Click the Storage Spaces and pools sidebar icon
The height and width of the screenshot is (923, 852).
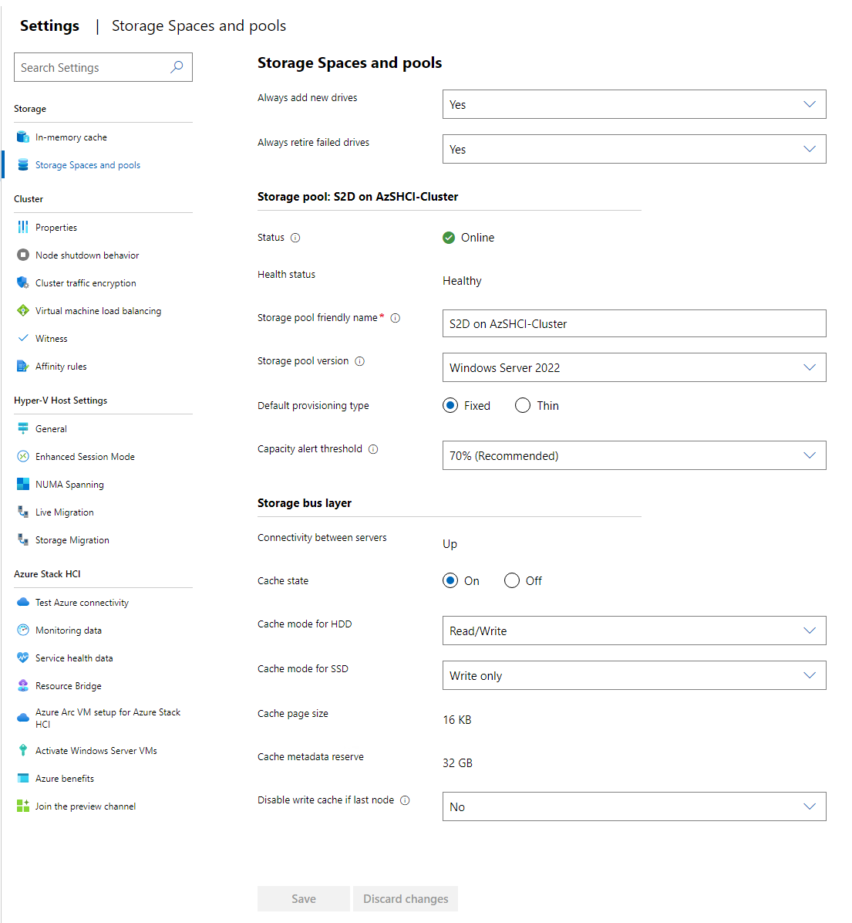point(22,164)
